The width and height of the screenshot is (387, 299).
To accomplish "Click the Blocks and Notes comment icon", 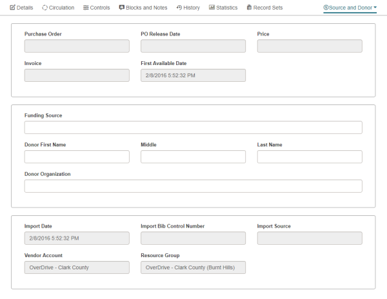I will 122,8.
